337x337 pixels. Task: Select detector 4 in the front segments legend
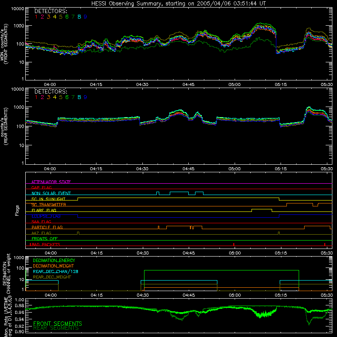(x=55, y=17)
